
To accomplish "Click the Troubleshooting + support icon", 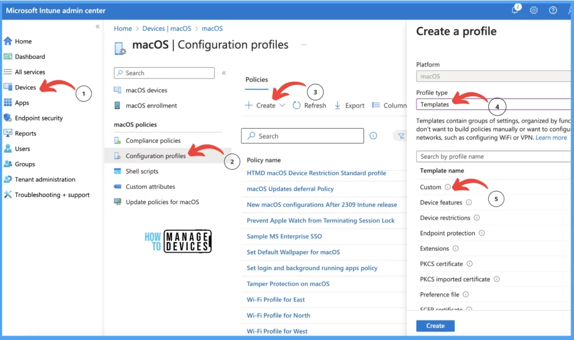I will pos(8,195).
